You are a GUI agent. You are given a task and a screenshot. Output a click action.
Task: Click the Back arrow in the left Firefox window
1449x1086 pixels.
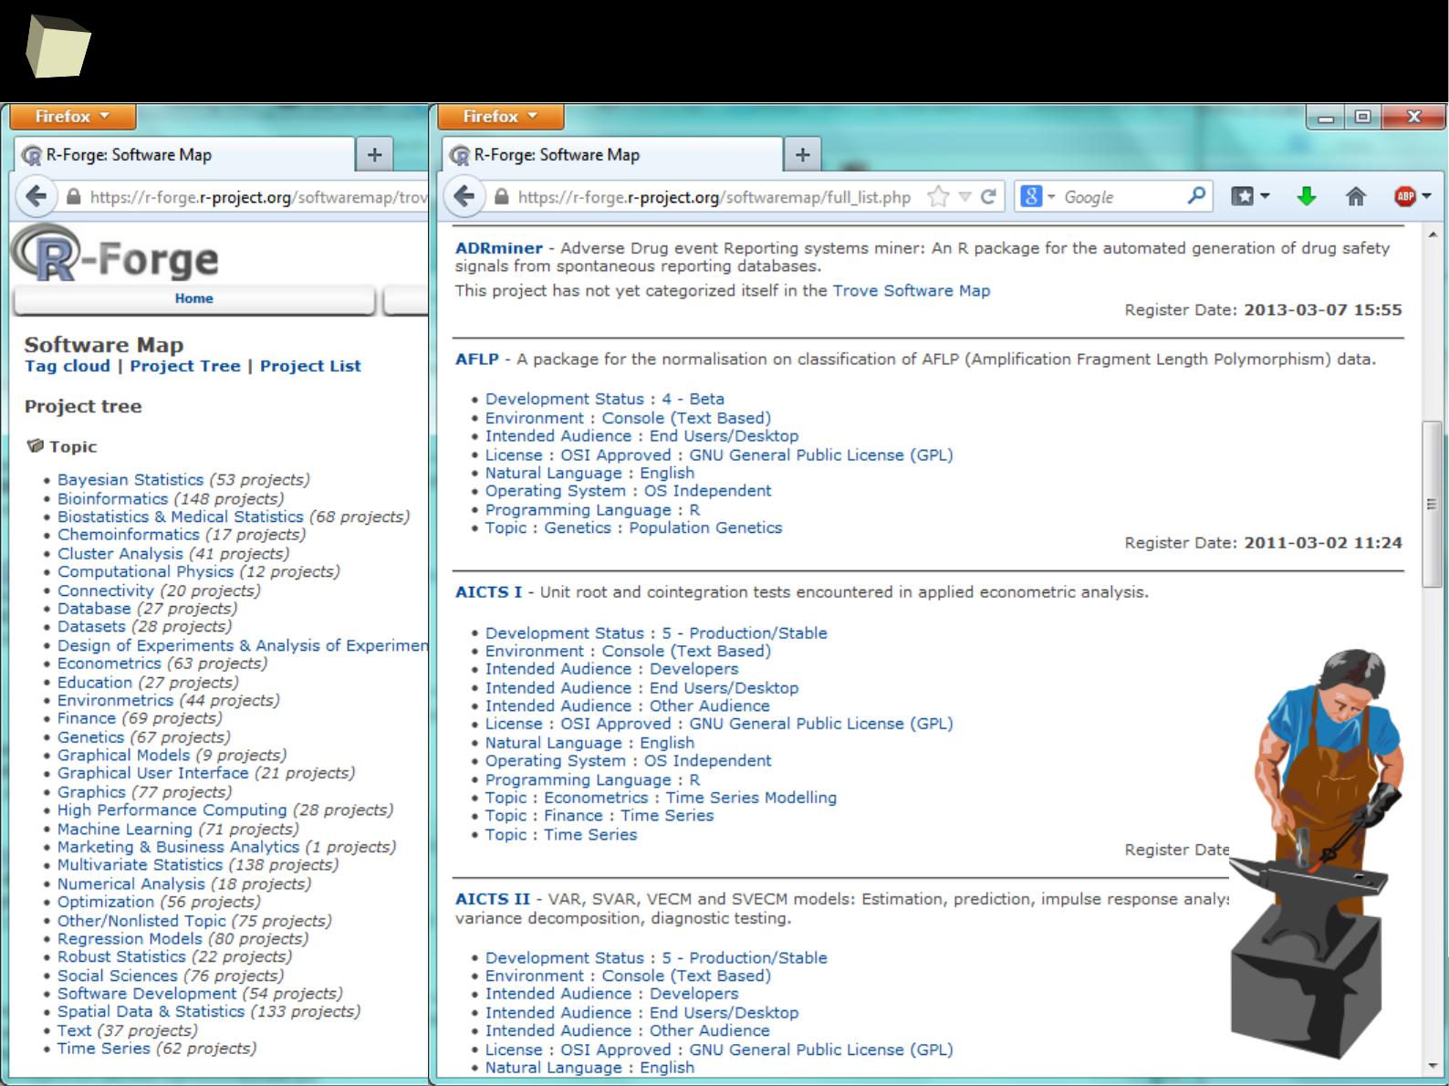(x=36, y=196)
